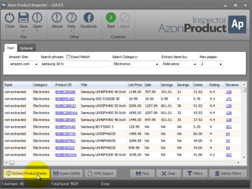Click the Clear button
Screen dimensions: 252x189
[168, 173]
